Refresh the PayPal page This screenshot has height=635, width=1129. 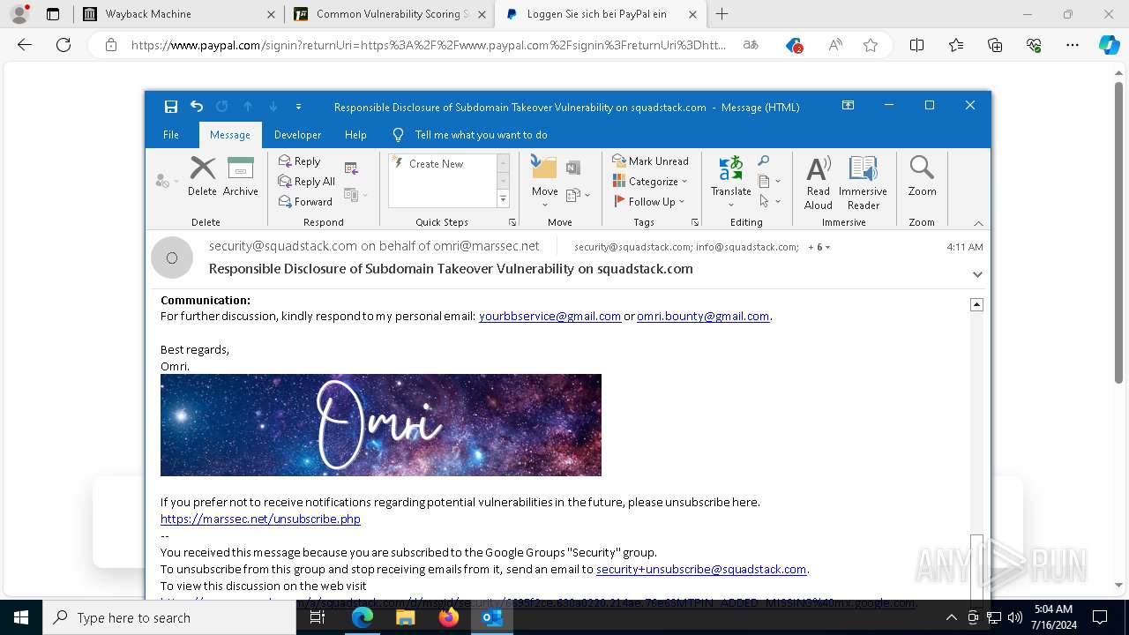64,45
